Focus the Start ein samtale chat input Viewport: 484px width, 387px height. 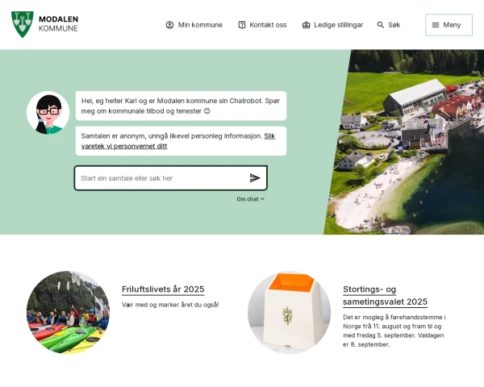(171, 178)
